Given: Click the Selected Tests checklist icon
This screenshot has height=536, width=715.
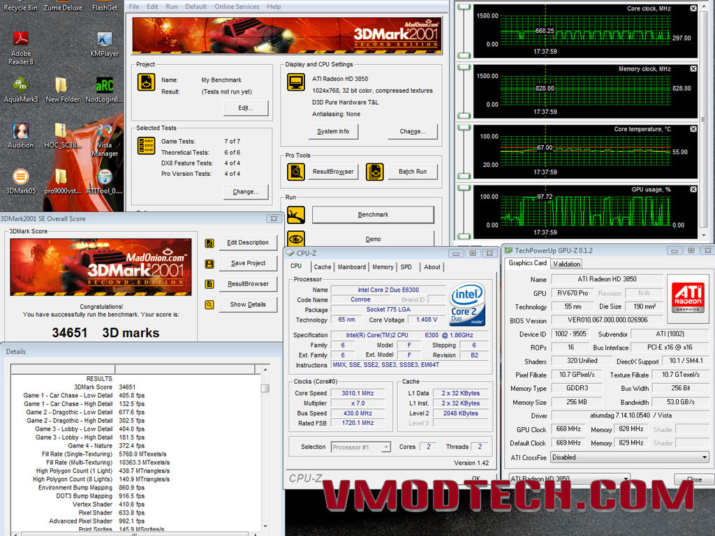Looking at the screenshot, I should (x=147, y=145).
